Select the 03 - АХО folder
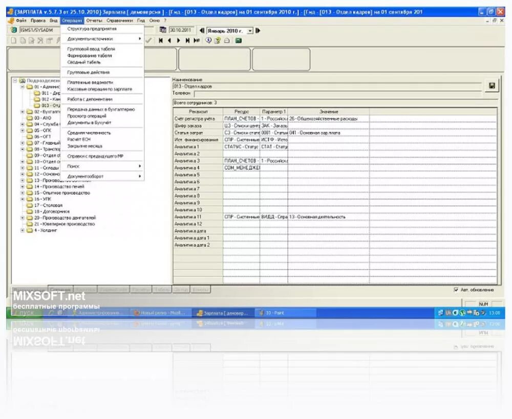The width and height of the screenshot is (512, 419). (39, 118)
